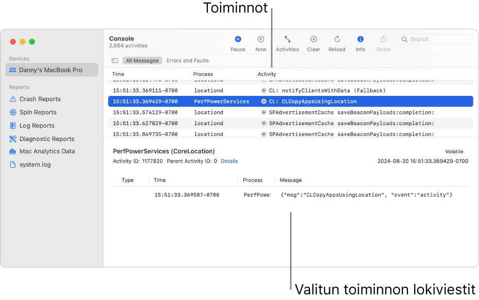Open system.log in sidebar

[x=35, y=165]
